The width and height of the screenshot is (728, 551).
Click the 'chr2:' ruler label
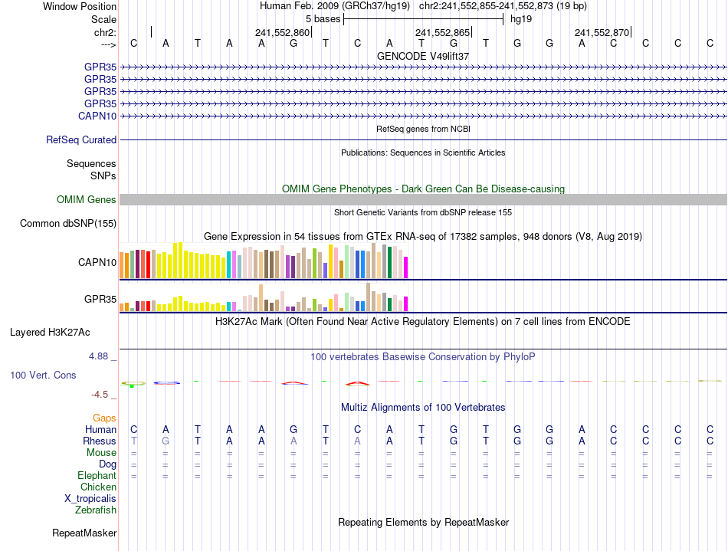[106, 32]
